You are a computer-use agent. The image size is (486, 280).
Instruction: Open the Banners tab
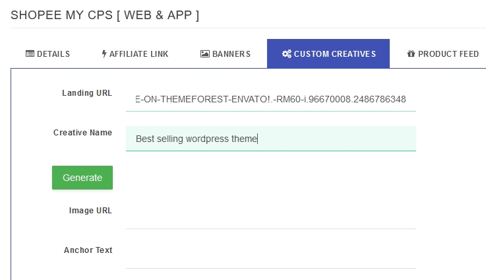[x=226, y=53]
